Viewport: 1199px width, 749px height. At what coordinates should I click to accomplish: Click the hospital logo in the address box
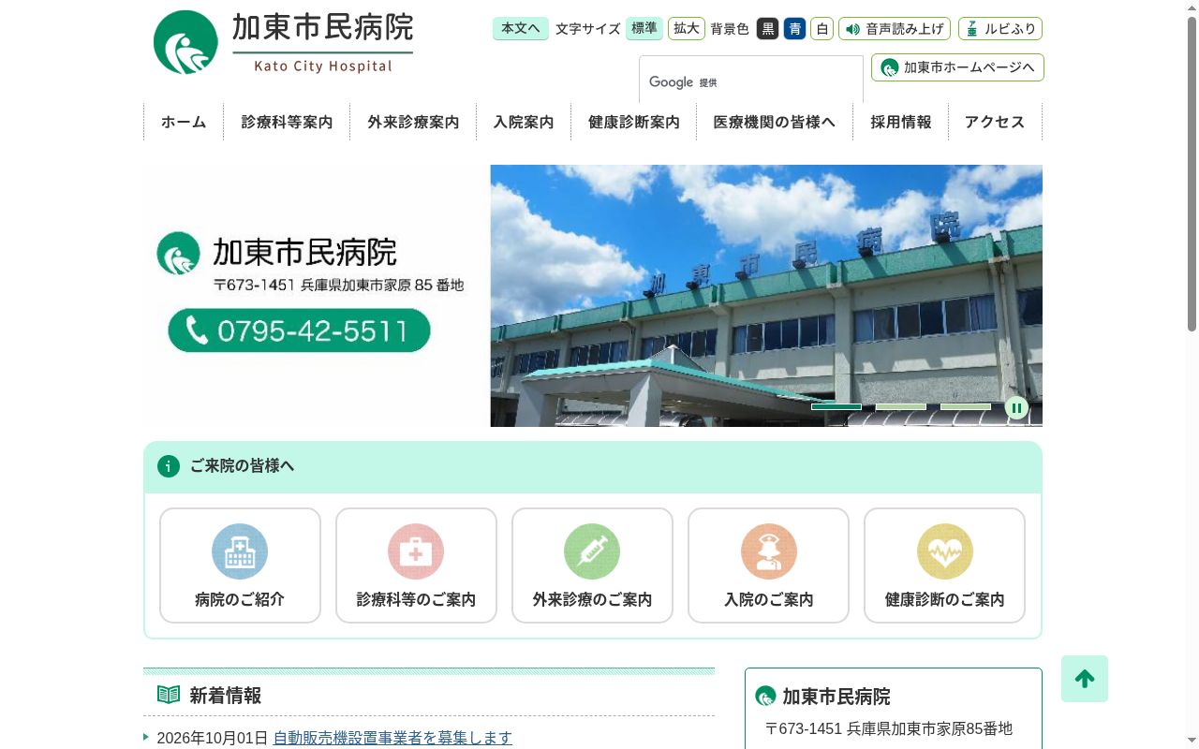coord(765,696)
